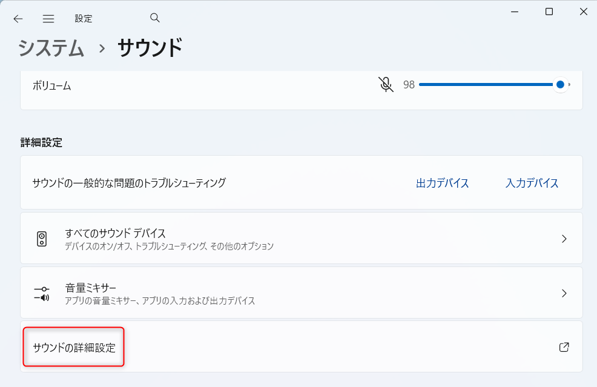The image size is (597, 387).
Task: Open すべてのサウンド デバイス settings
Action: 115,233
